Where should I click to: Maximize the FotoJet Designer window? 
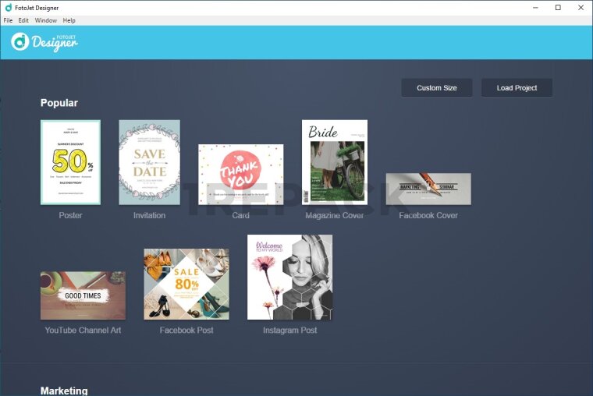557,7
